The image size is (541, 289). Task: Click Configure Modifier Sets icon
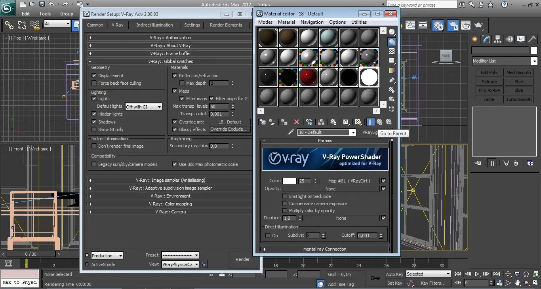tap(530, 163)
